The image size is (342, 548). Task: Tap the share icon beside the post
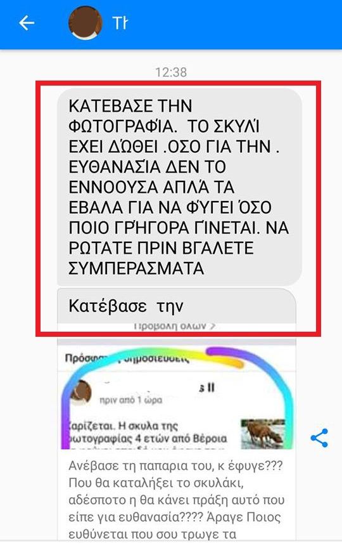pos(319,438)
